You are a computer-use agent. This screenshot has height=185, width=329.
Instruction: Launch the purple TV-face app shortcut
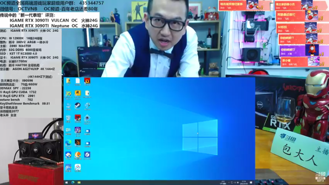pyautogui.click(x=78, y=132)
